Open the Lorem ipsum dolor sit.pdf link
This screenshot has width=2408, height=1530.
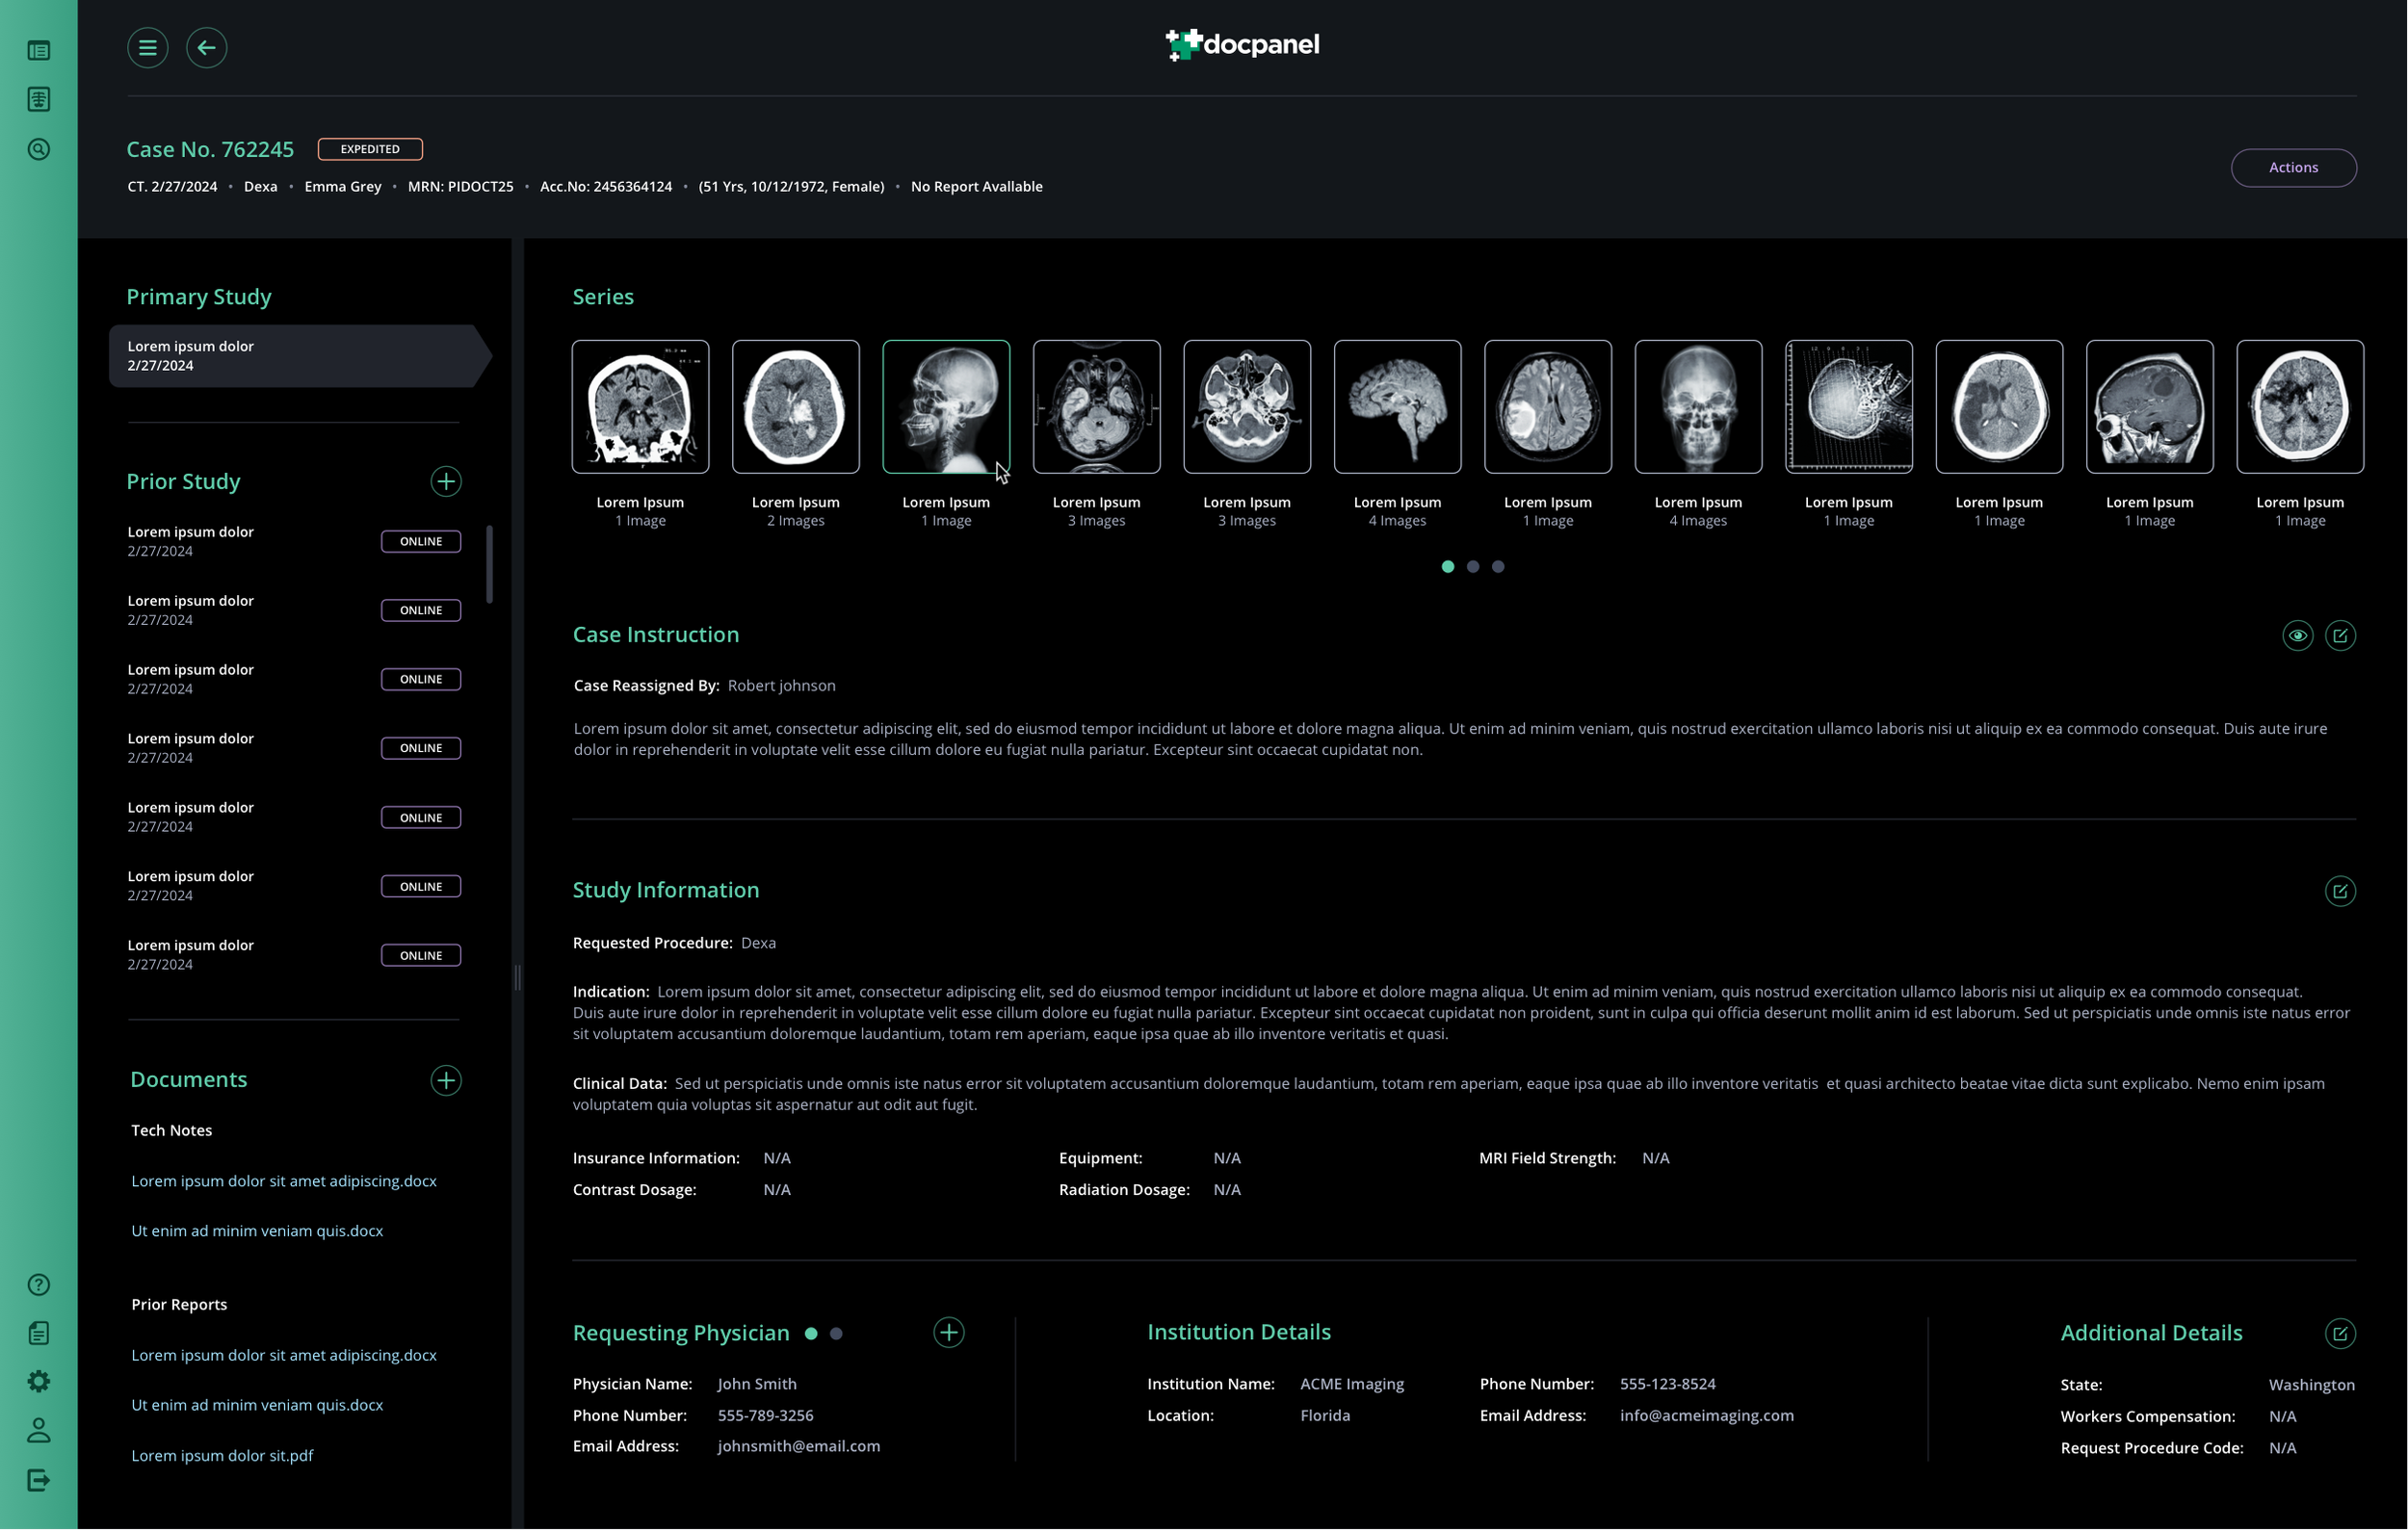click(x=222, y=1455)
